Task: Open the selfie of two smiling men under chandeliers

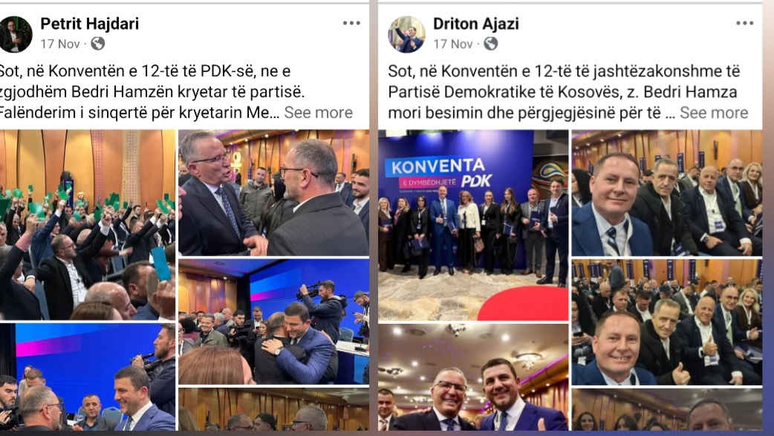Action: coord(473,377)
